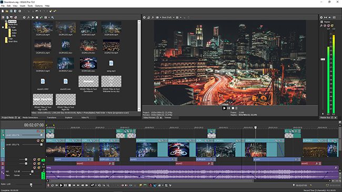Click Media FX icon in Project Media toolbar

[28, 17]
